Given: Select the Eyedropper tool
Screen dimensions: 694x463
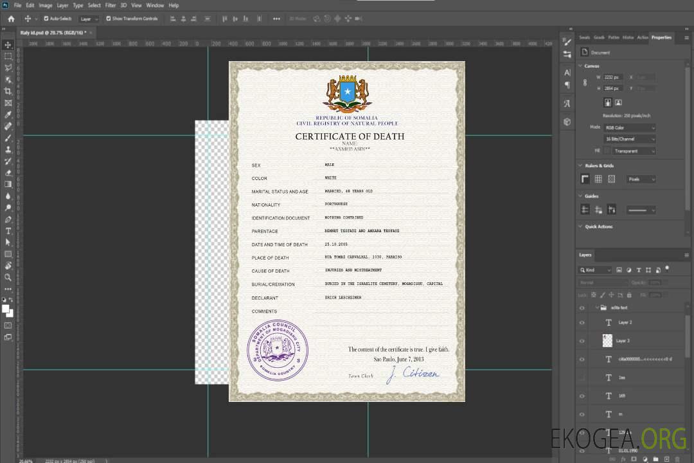Looking at the screenshot, I should tap(8, 114).
